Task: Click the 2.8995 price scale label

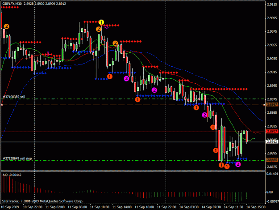Action: tap(272, 86)
